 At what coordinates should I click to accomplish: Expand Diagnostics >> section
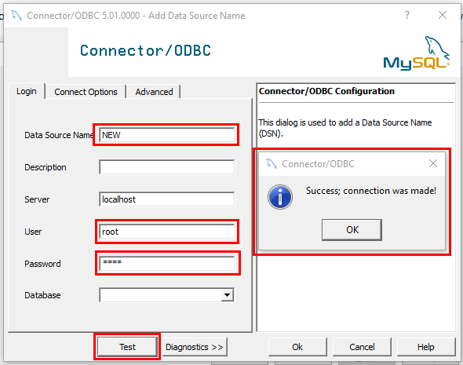pyautogui.click(x=195, y=347)
